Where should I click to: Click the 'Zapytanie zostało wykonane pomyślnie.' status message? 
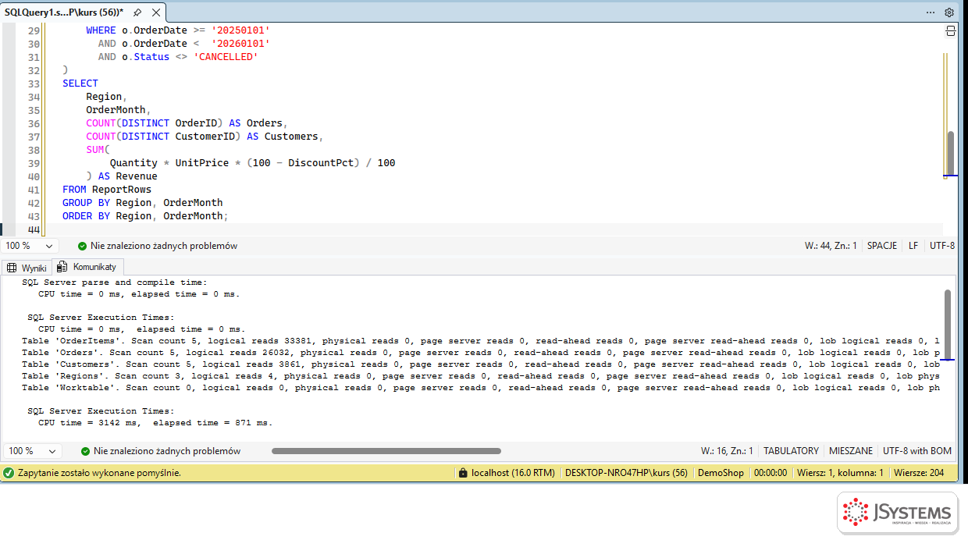[100, 473]
